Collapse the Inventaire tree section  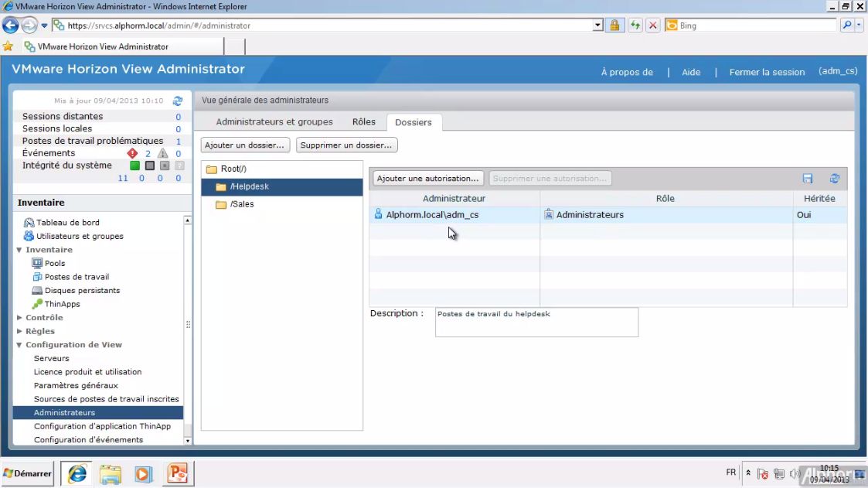[19, 250]
